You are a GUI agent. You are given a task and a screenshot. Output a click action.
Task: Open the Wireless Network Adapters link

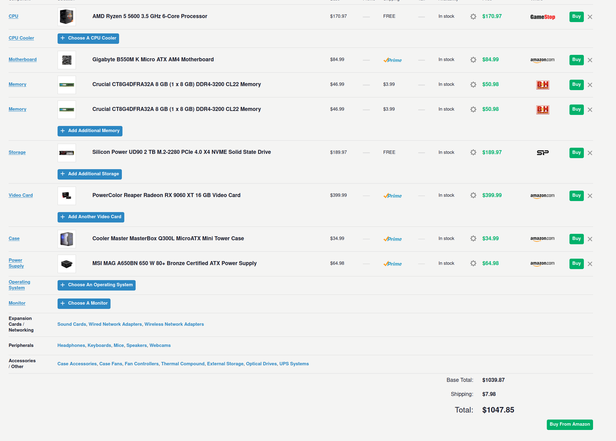[174, 324]
